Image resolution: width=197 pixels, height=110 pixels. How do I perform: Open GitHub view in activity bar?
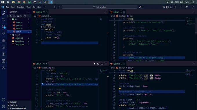point(3,54)
